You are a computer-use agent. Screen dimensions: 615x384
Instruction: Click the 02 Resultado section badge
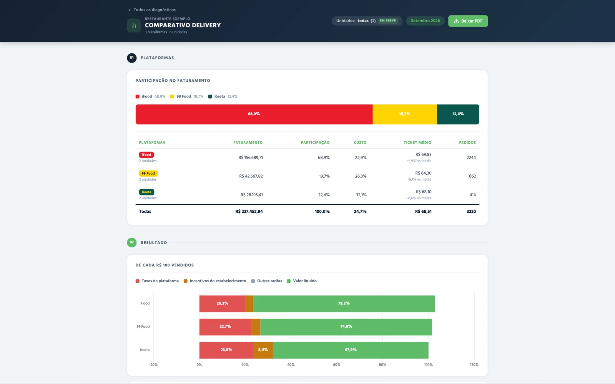click(132, 242)
